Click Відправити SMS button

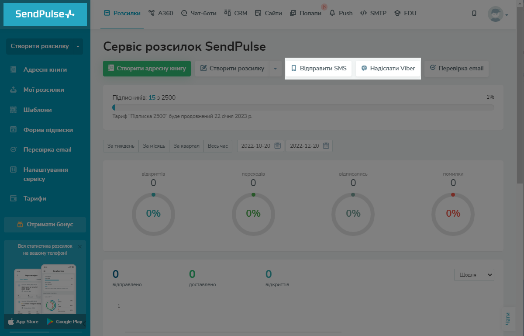(319, 69)
